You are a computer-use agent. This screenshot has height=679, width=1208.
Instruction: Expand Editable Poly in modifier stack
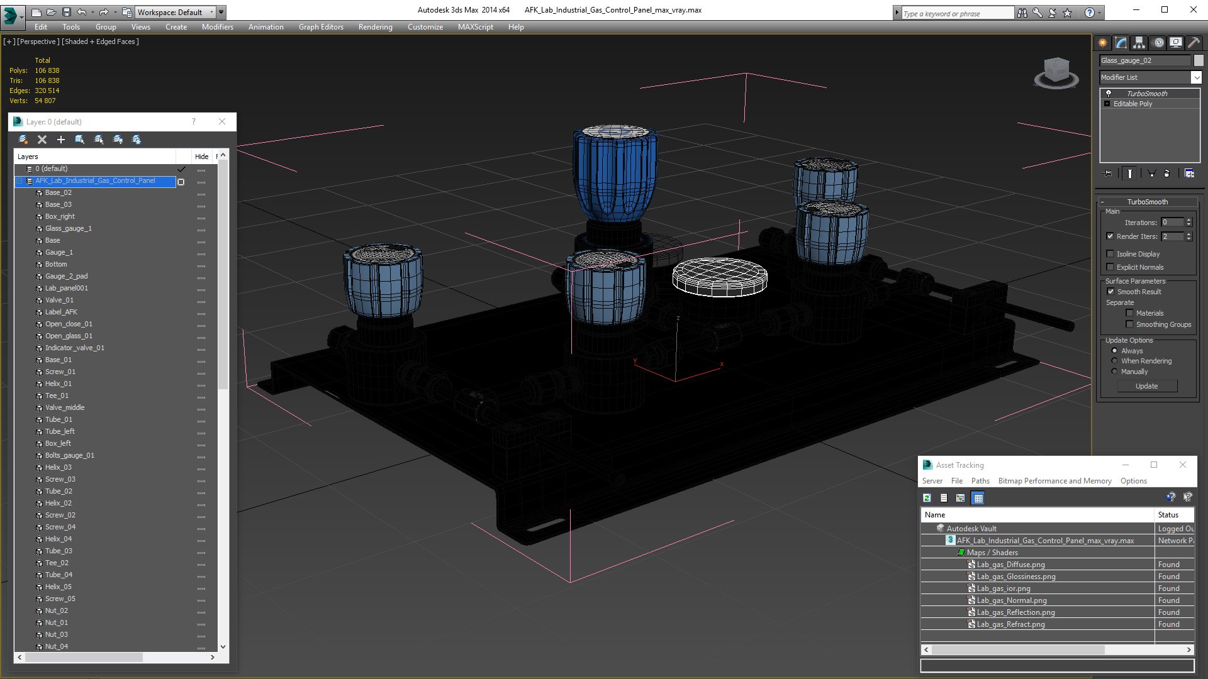pos(1107,104)
